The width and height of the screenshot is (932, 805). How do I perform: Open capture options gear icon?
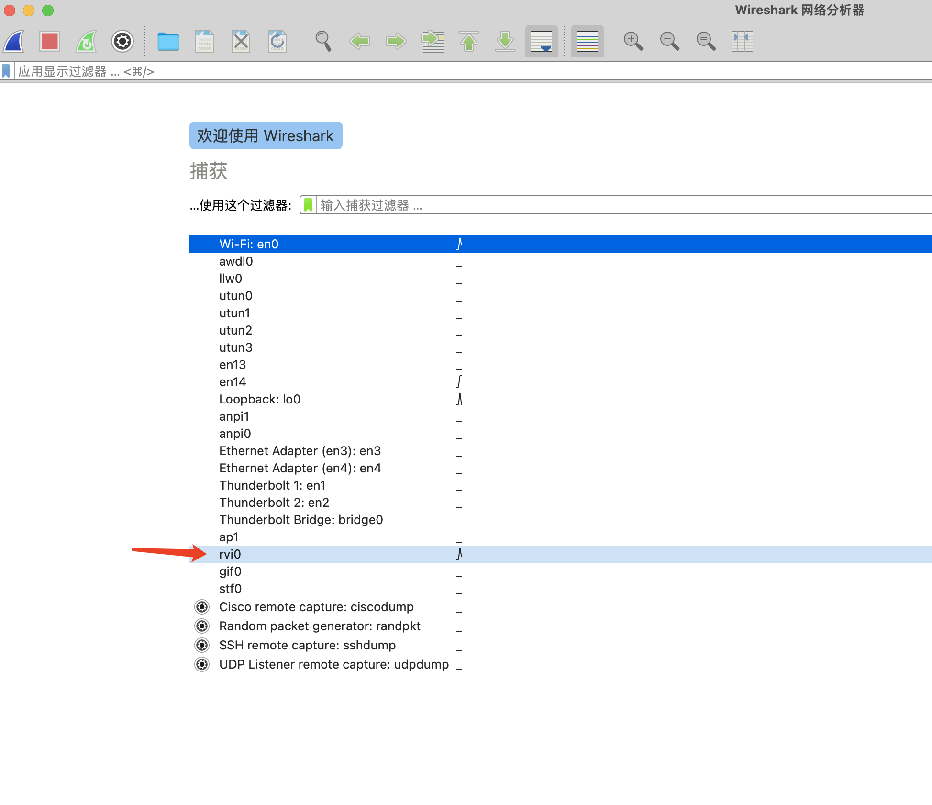(122, 41)
